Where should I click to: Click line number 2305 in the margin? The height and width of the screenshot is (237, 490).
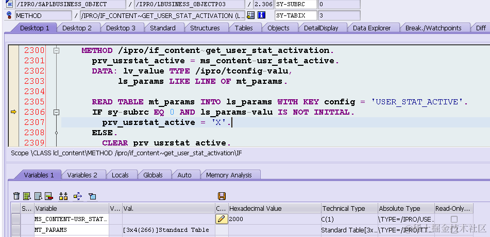point(35,102)
